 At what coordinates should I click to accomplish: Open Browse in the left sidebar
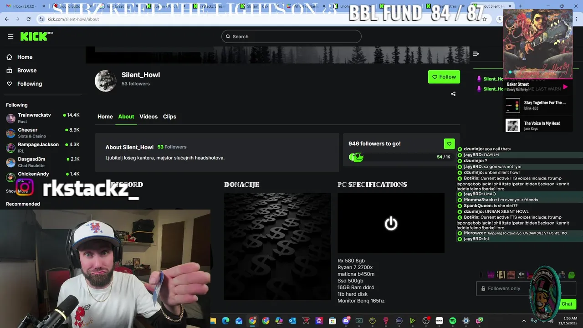coord(27,70)
